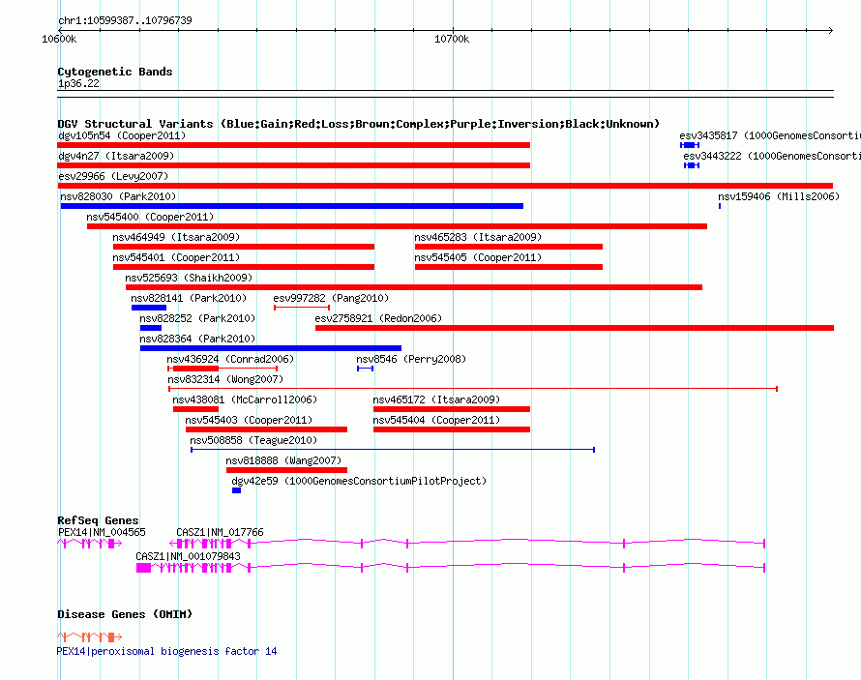Click the nsv828030 (Park2010) blue gain bar
Image resolution: width=861 pixels, height=680 pixels.
pos(291,206)
